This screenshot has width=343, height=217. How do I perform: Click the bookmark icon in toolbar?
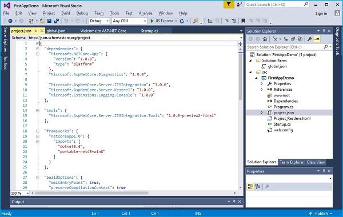[243, 21]
